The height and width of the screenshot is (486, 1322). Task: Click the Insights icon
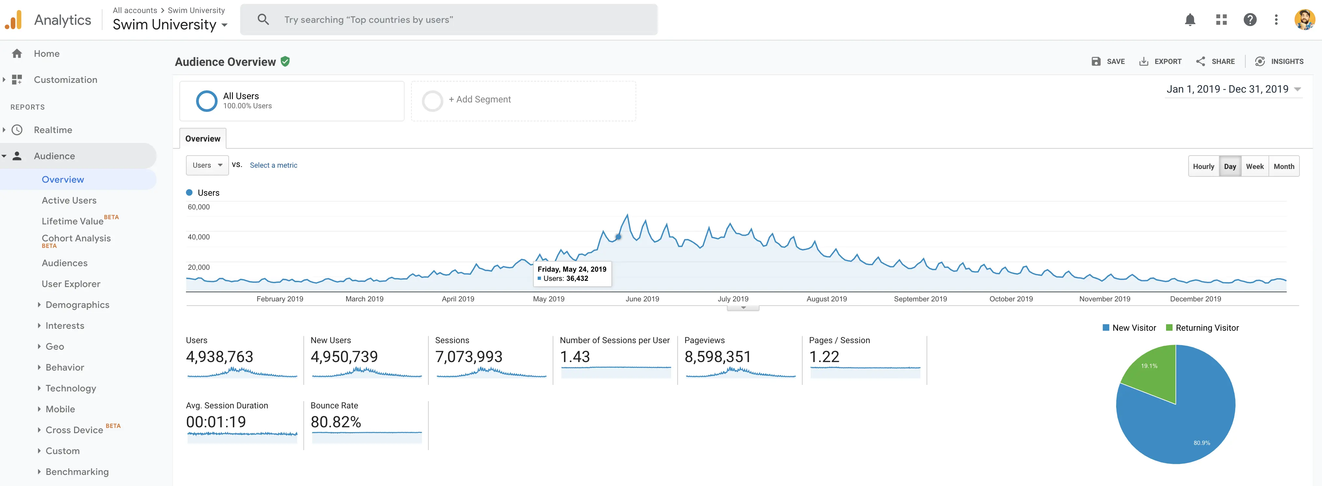click(x=1260, y=61)
